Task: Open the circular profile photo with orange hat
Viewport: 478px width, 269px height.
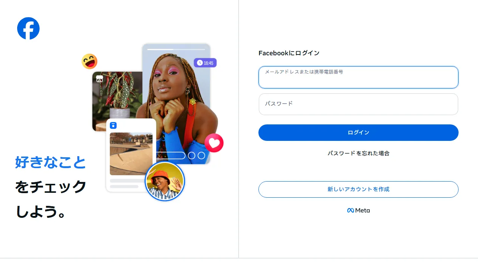Action: (165, 182)
